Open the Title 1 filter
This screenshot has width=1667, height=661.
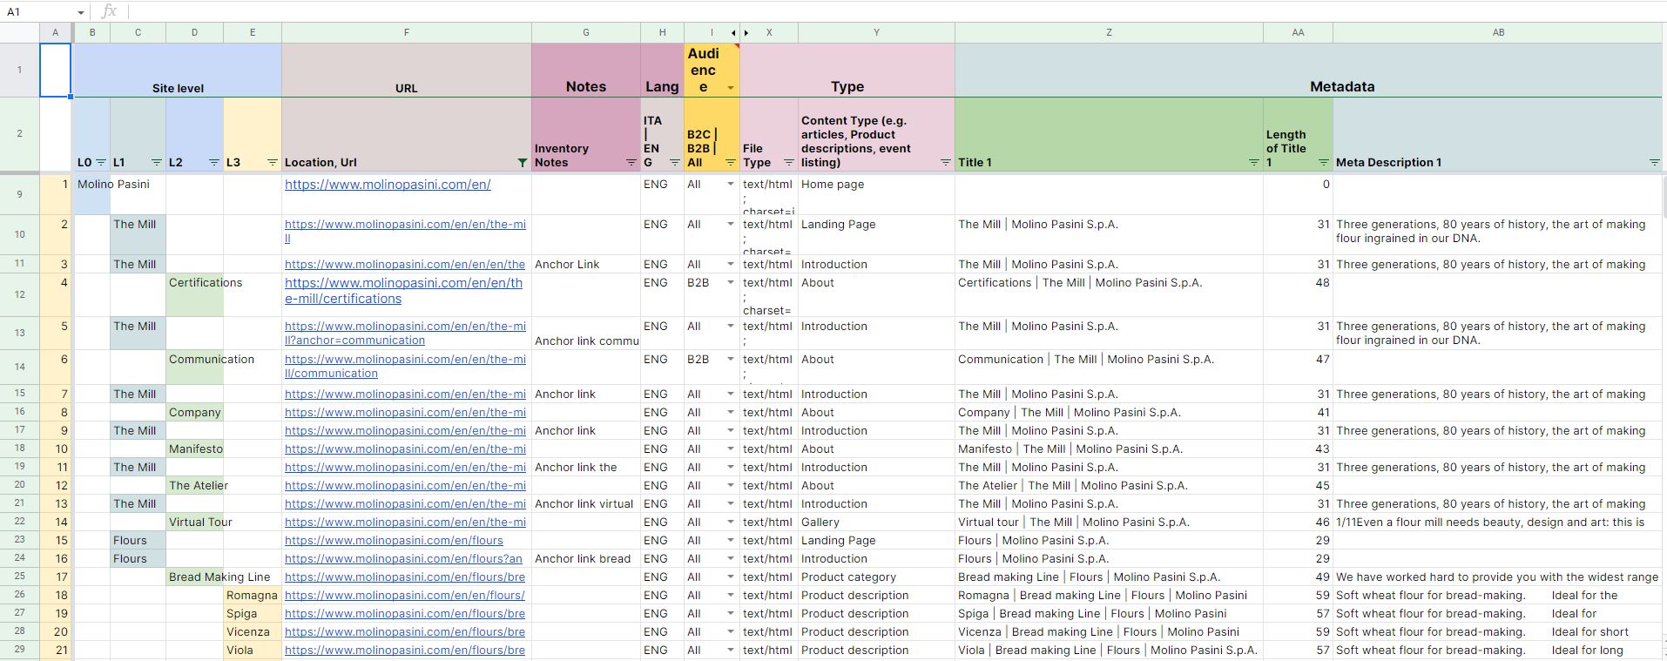(1254, 163)
